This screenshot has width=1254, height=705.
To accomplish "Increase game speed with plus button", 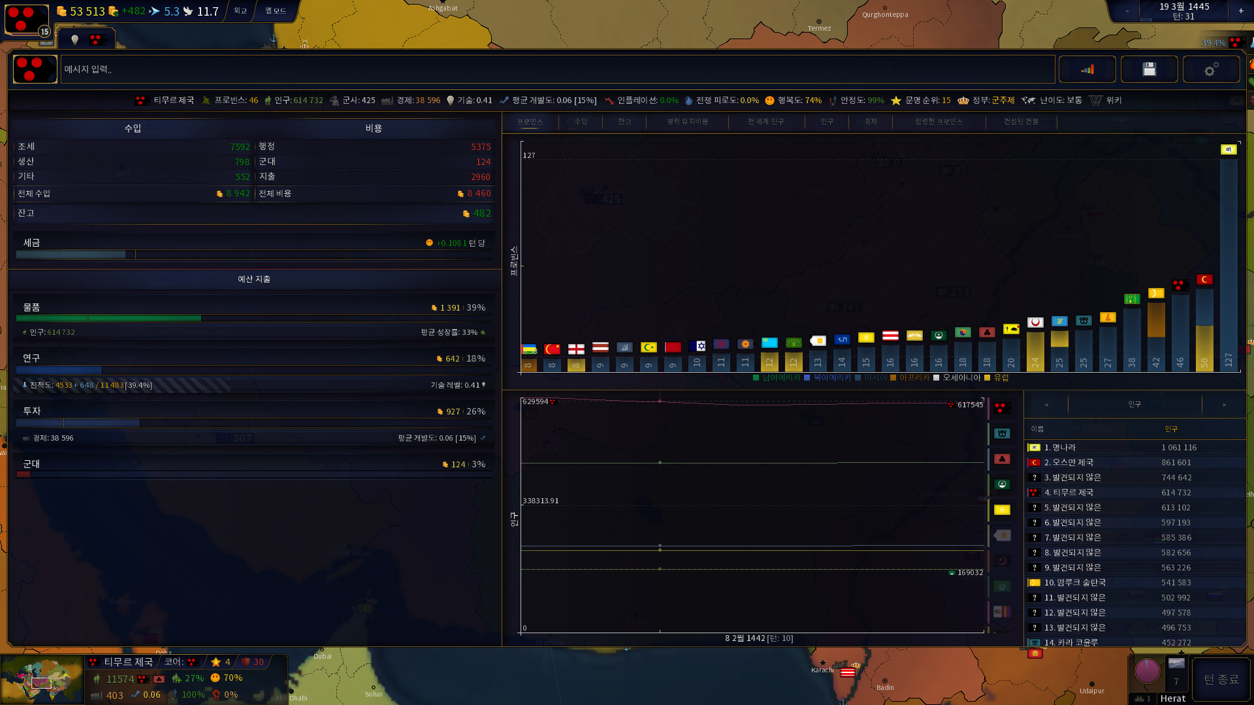I will (x=1240, y=10).
